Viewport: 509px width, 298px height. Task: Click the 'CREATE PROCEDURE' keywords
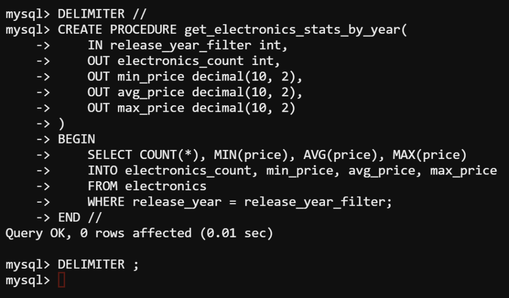(117, 30)
